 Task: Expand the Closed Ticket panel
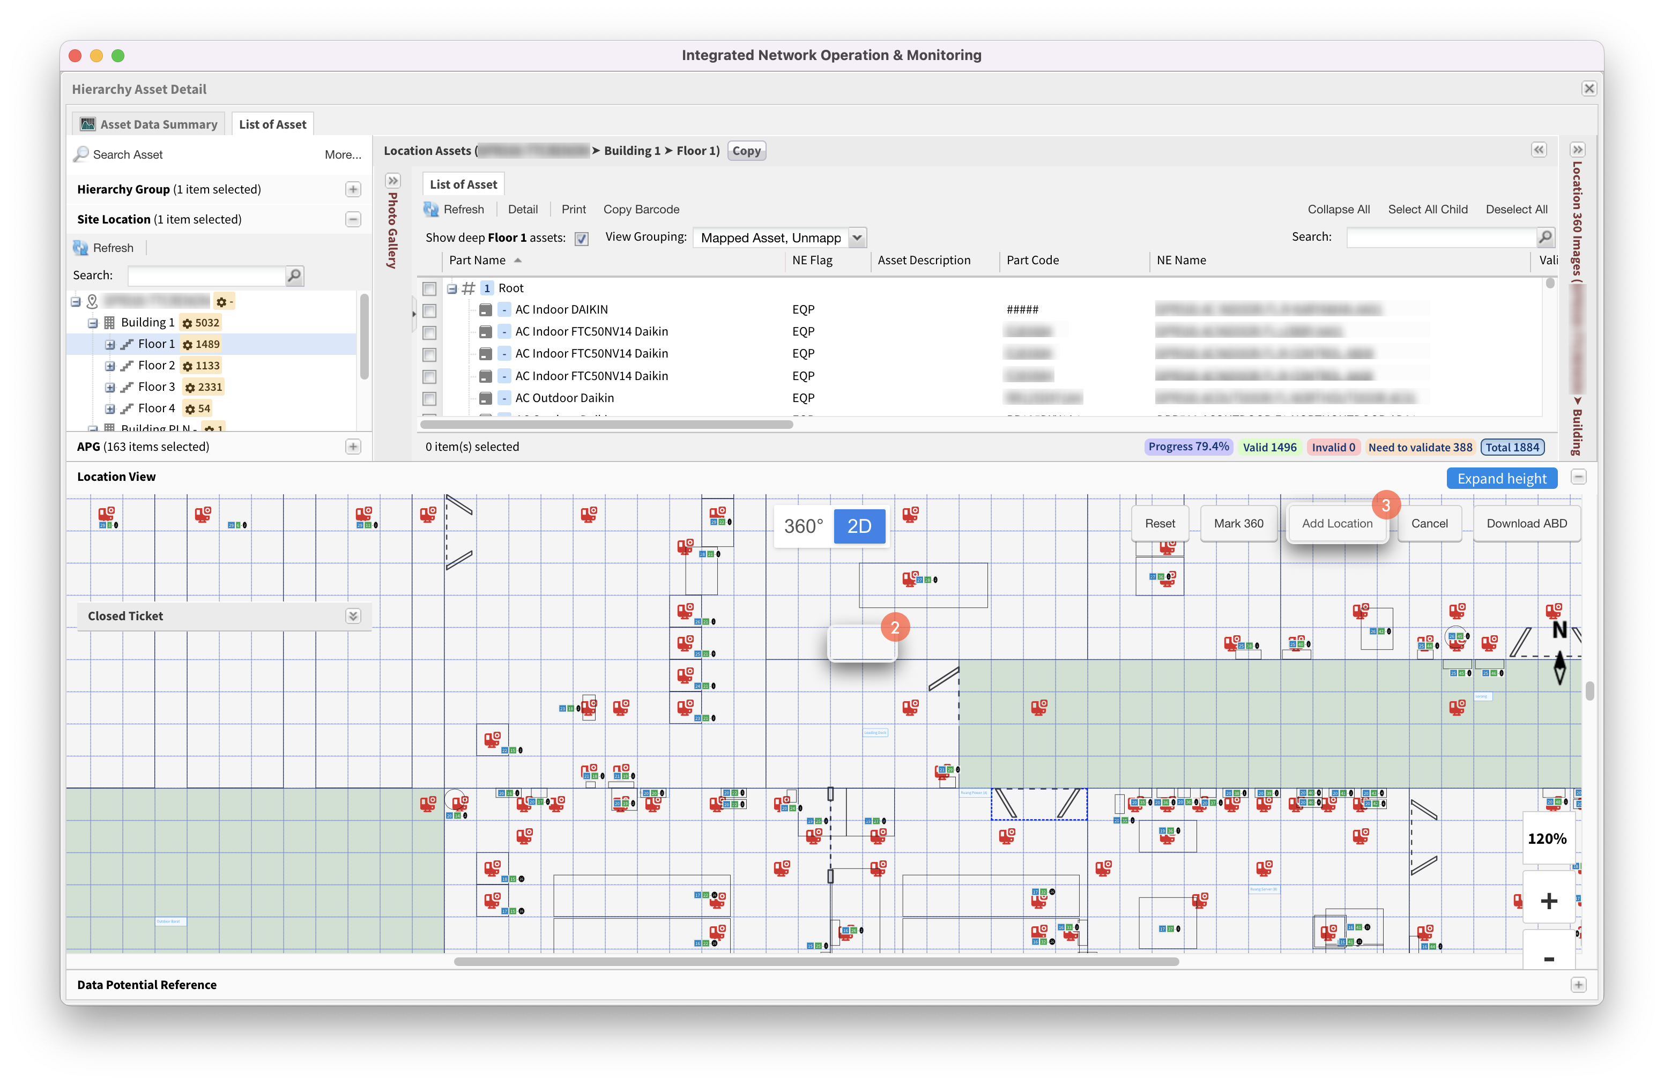point(353,616)
